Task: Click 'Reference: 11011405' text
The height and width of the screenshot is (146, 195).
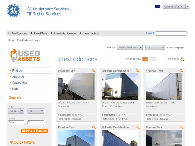Action: pyautogui.click(x=115, y=119)
